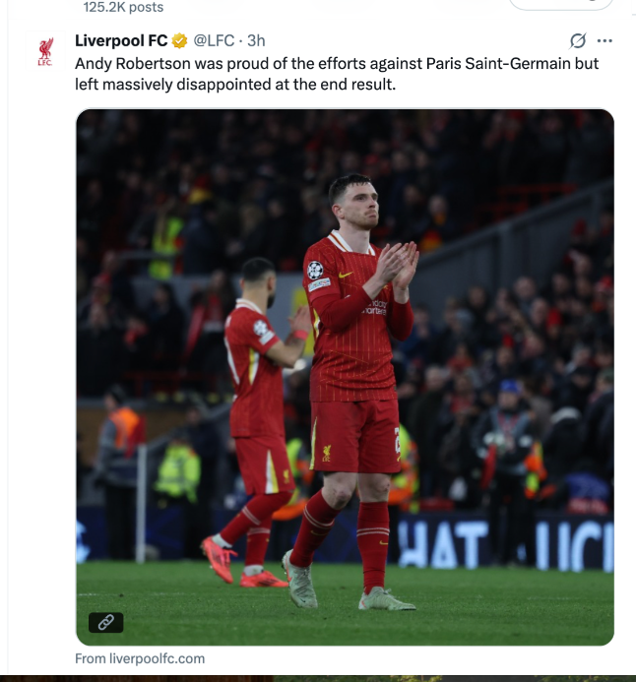Image resolution: width=636 pixels, height=682 pixels.
Task: Click the Champions League badge on sleeve
Action: tap(315, 271)
